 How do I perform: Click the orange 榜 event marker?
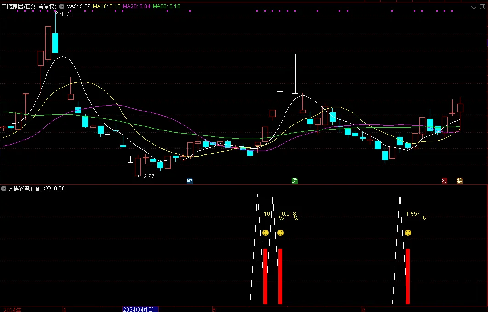coord(459,181)
